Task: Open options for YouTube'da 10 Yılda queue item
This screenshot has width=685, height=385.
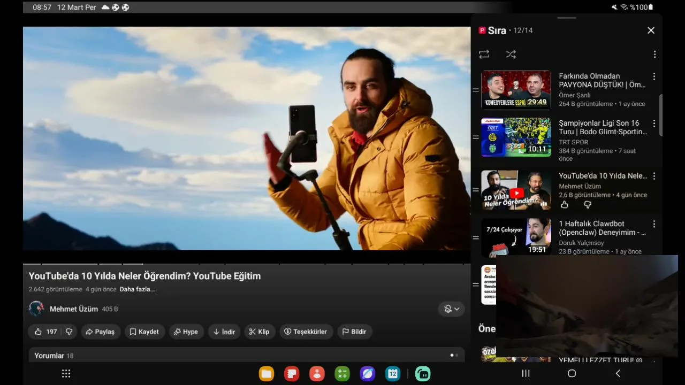Action: pos(654,176)
